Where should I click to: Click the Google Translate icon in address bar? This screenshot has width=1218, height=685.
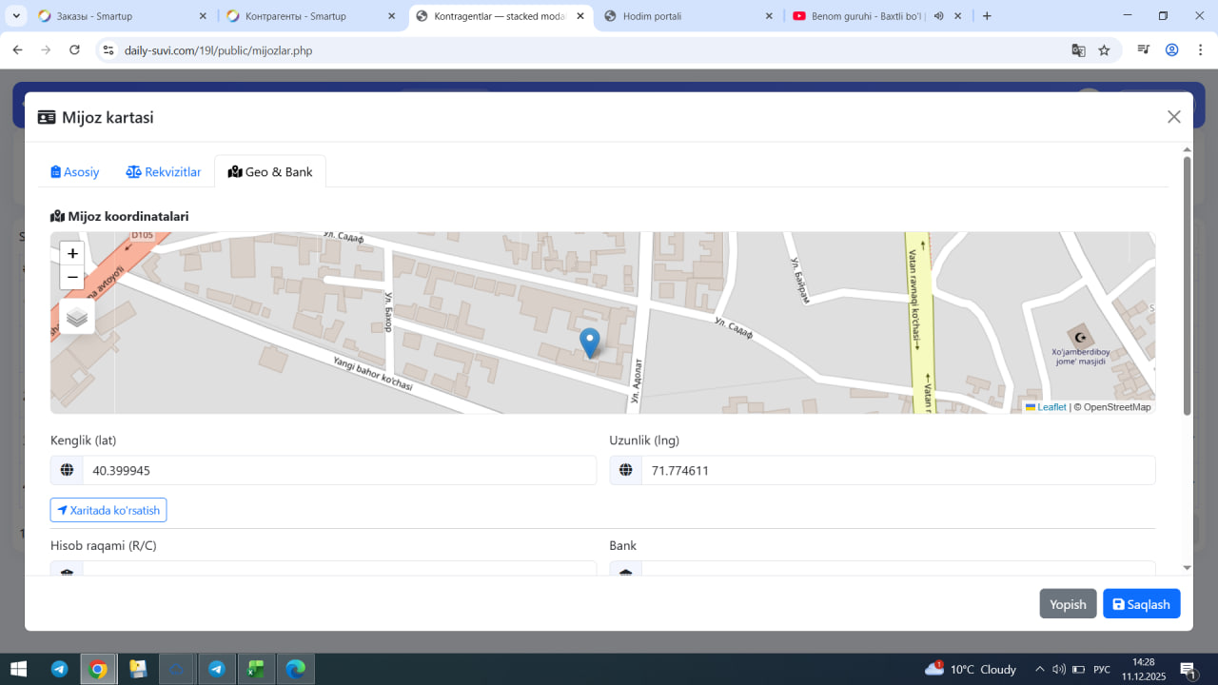[1078, 50]
